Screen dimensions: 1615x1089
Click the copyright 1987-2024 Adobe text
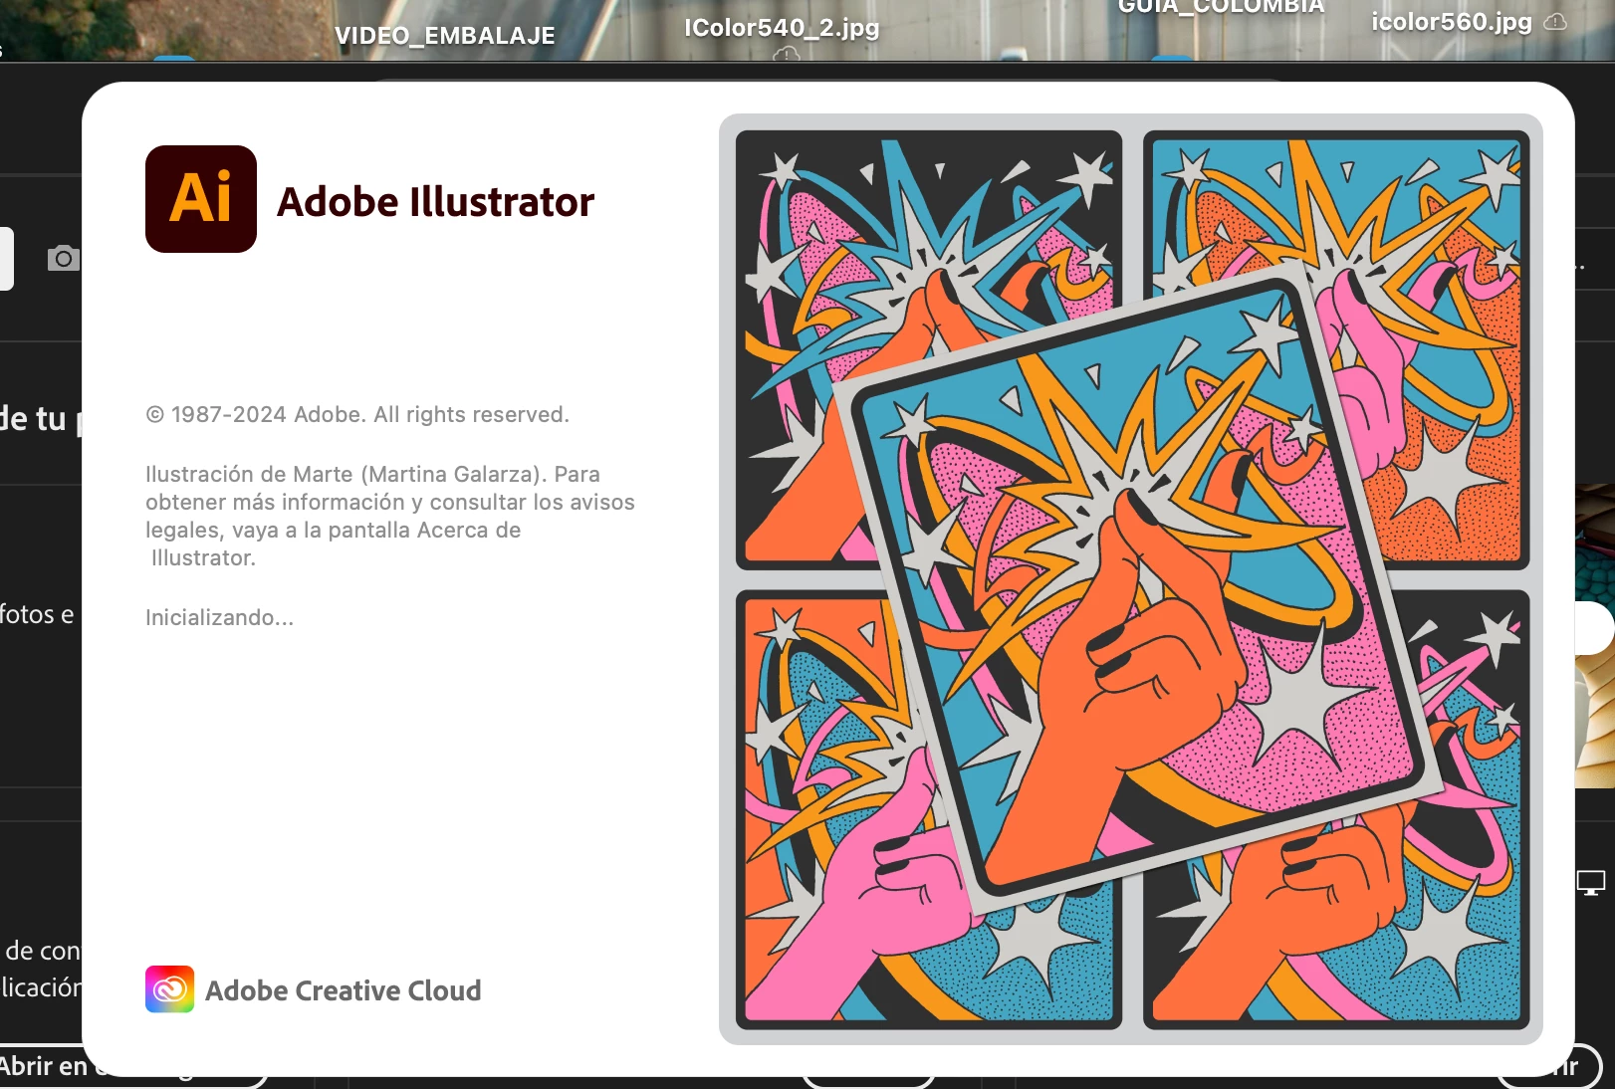click(357, 414)
